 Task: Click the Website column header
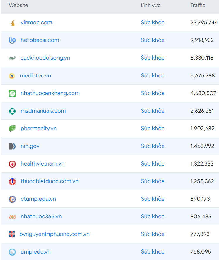coord(18,5)
